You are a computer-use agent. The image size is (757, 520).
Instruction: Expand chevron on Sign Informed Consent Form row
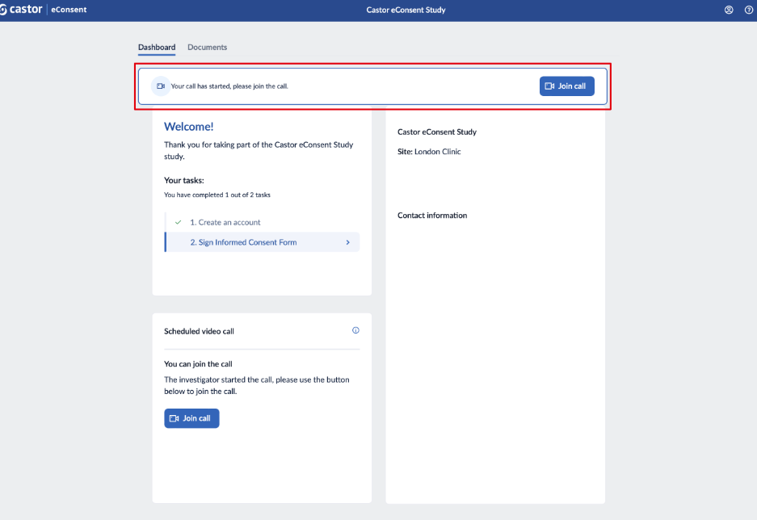tap(347, 242)
